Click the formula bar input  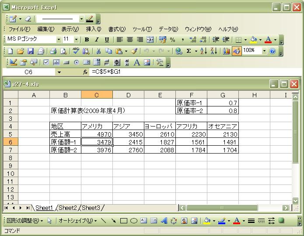196,72
